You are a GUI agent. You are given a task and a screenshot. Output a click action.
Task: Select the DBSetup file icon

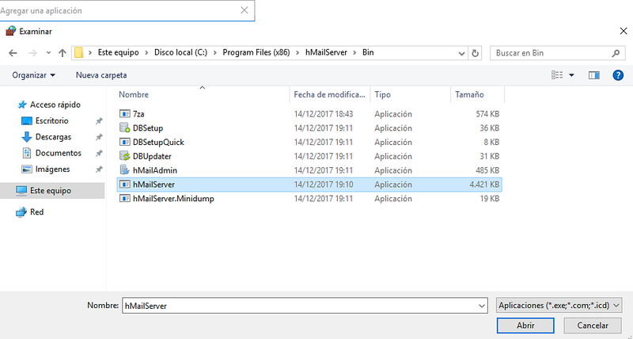[125, 128]
